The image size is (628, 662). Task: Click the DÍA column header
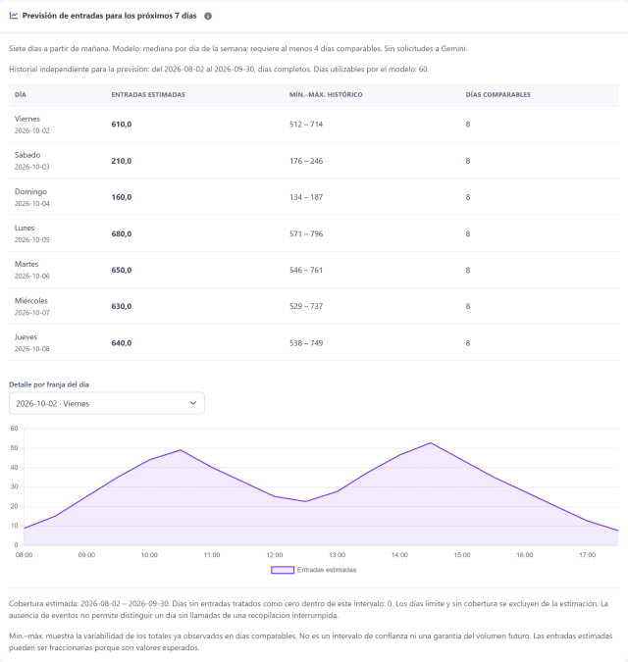point(21,94)
